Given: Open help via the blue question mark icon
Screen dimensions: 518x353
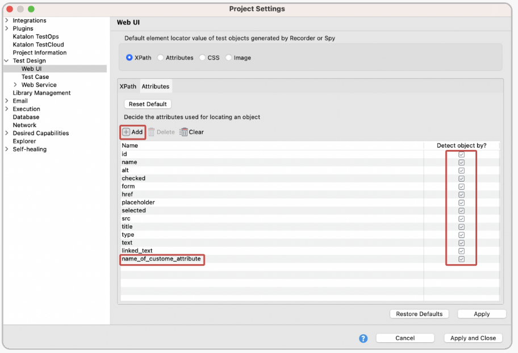Looking at the screenshot, I should click(363, 338).
